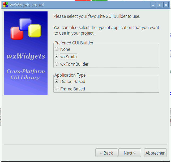Click 'Please select your favourite GUI Builder' text

click(x=97, y=16)
